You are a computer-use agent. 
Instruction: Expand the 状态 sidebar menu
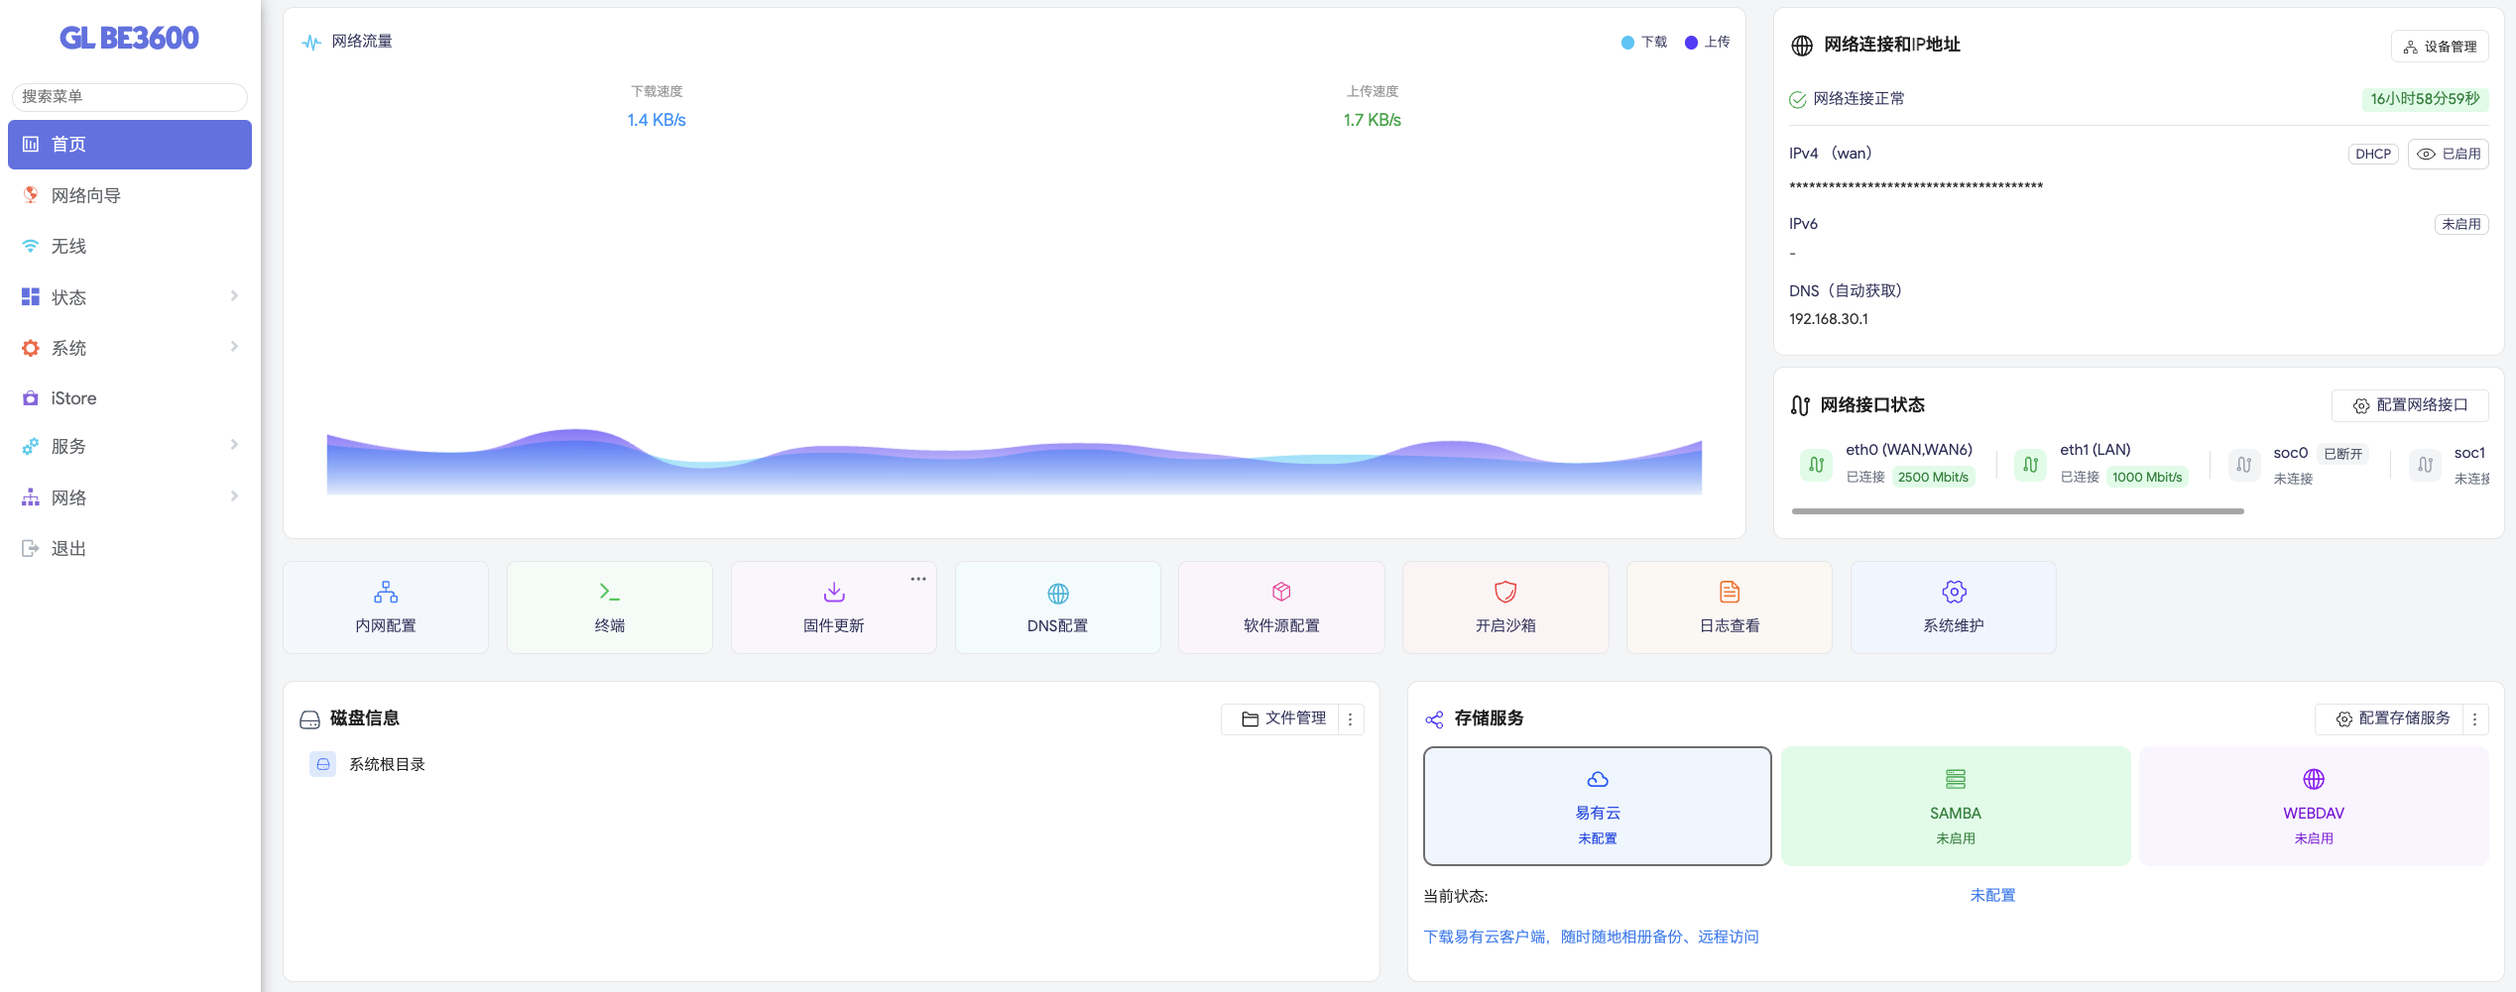pos(129,297)
